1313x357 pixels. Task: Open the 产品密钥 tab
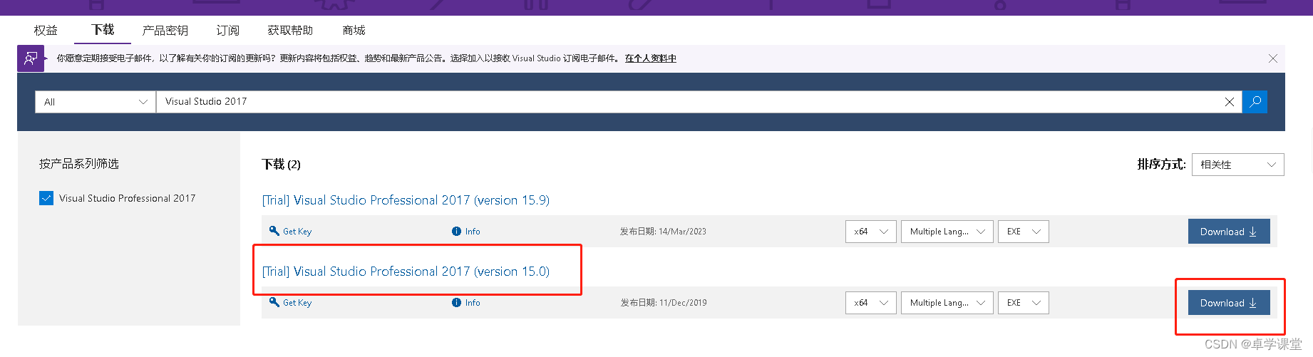[165, 31]
